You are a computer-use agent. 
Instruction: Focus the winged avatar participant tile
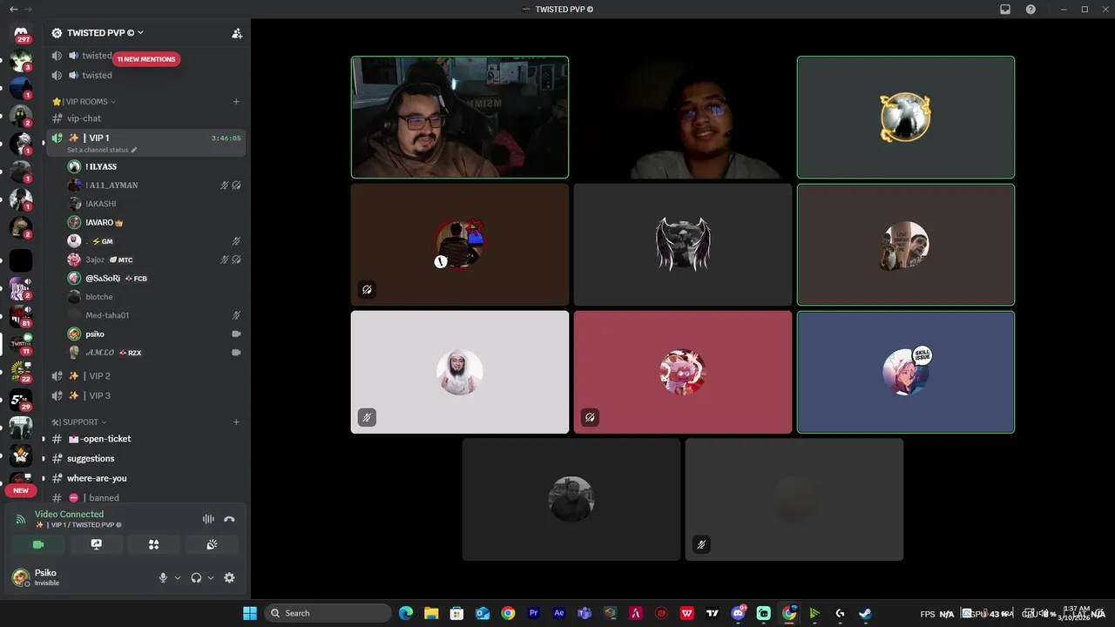point(683,245)
